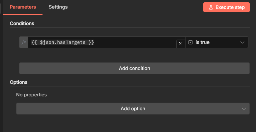Click the Options section heading
256x132 pixels.
18,82
